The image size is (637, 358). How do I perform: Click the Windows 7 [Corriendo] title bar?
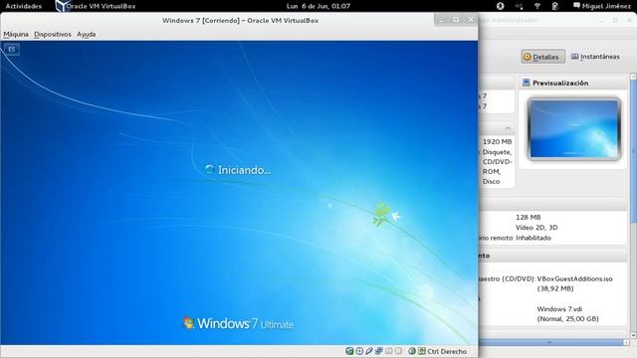[240, 20]
